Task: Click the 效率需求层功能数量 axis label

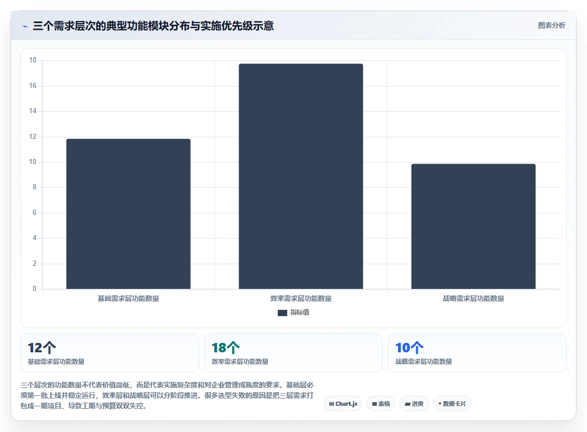Action: [x=301, y=298]
